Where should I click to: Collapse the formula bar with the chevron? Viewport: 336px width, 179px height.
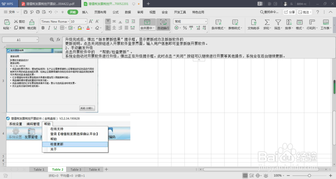click(x=199, y=60)
